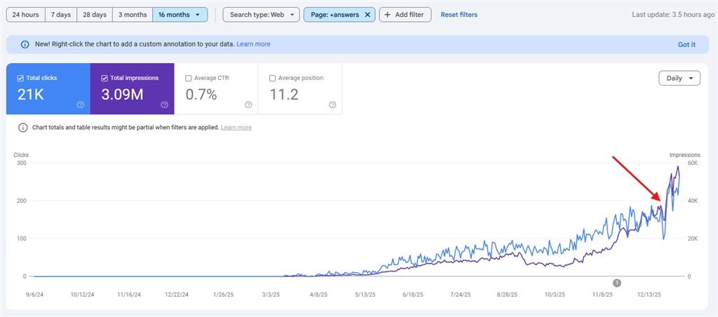Uncheck the Total impressions metric
Viewport: 718px width, 317px height.
(x=104, y=78)
